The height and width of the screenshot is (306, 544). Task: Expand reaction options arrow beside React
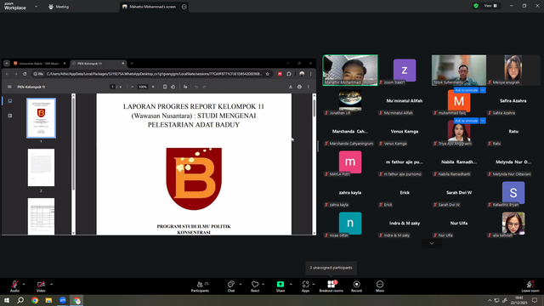(263, 284)
